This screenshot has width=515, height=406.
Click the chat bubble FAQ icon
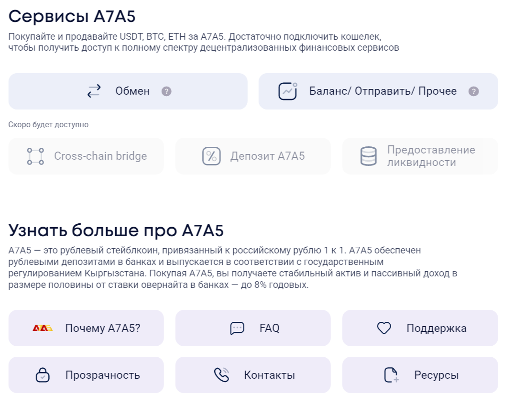[x=237, y=328]
